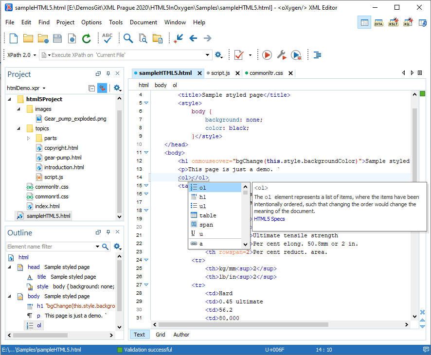The width and height of the screenshot is (431, 355).
Task: Go to last modification location icon
Action: [x=179, y=38]
